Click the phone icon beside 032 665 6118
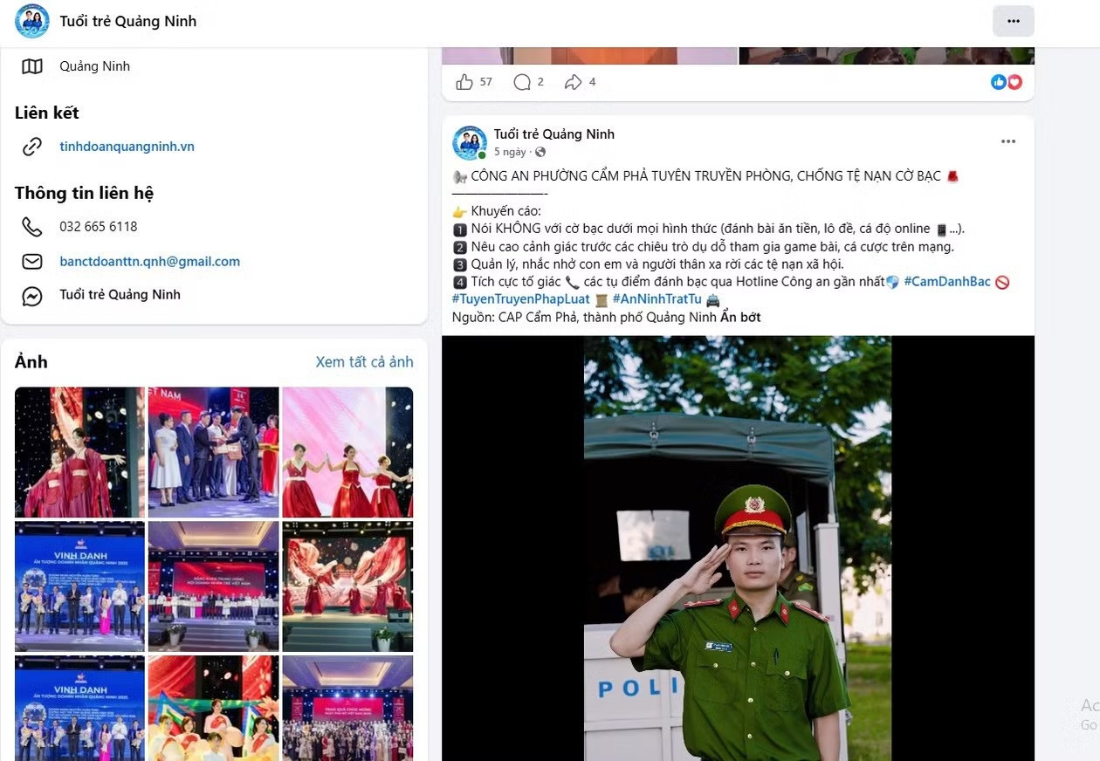The image size is (1100, 761). tap(32, 227)
